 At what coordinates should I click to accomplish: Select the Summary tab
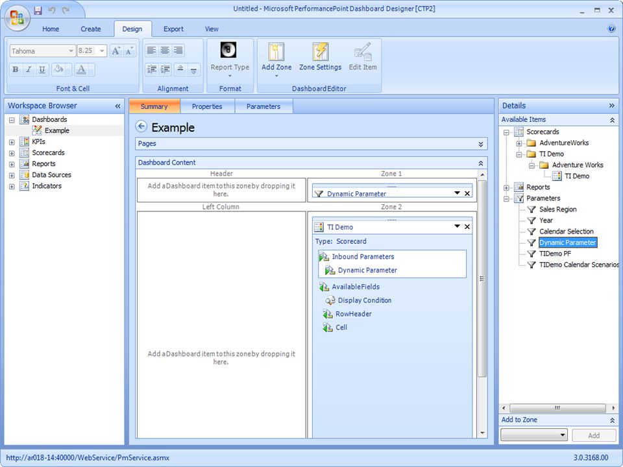click(154, 106)
